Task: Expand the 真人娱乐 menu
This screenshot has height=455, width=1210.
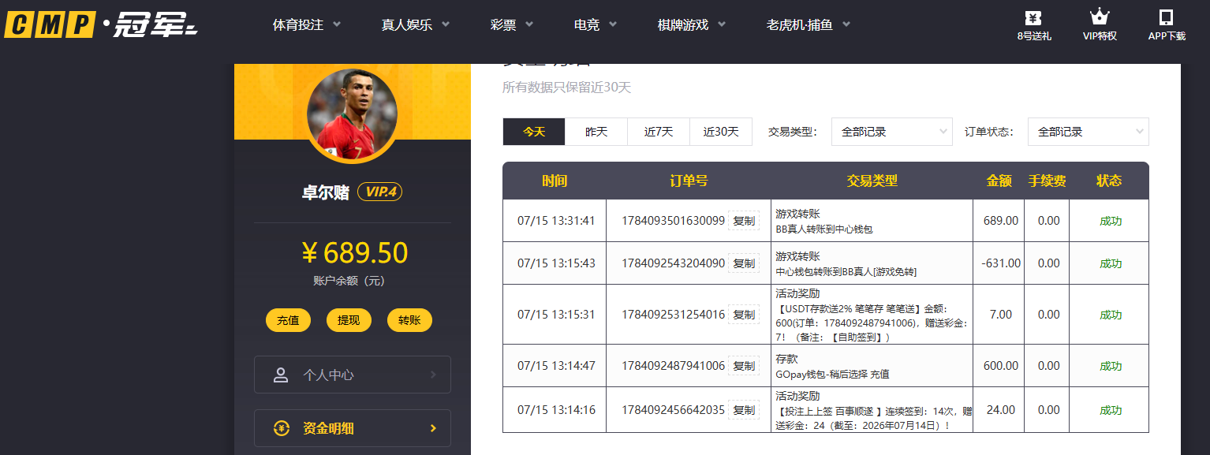Action: [416, 24]
